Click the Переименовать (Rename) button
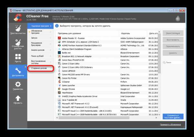 click(x=173, y=46)
